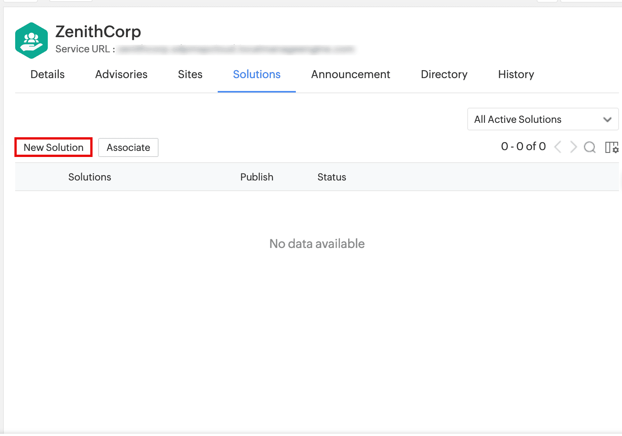Click the ZenithCorp hexagon logo icon

tap(31, 41)
